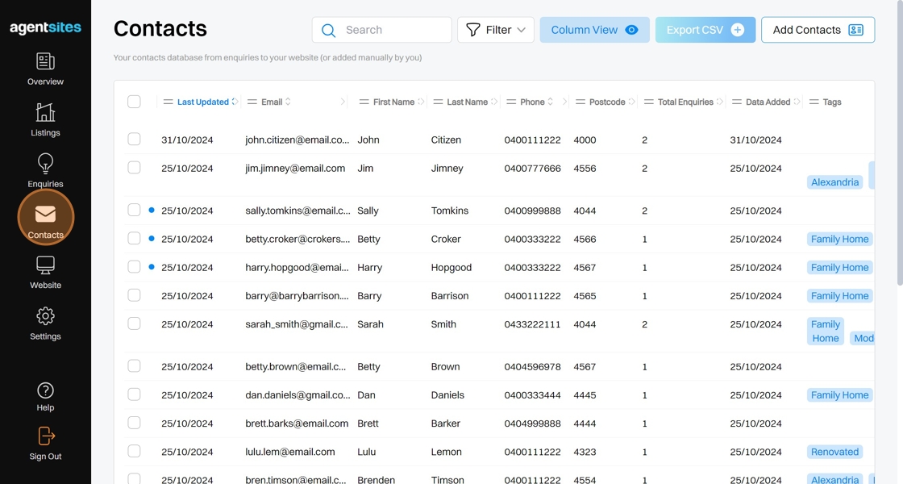Sort by Phone arrows
The width and height of the screenshot is (903, 484).
[x=551, y=102]
